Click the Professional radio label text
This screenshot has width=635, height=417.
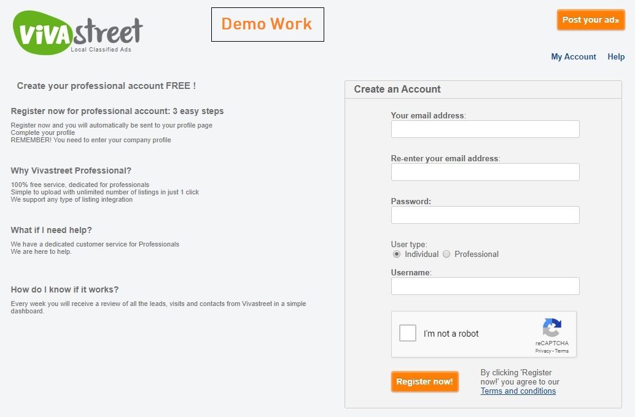pyautogui.click(x=477, y=254)
